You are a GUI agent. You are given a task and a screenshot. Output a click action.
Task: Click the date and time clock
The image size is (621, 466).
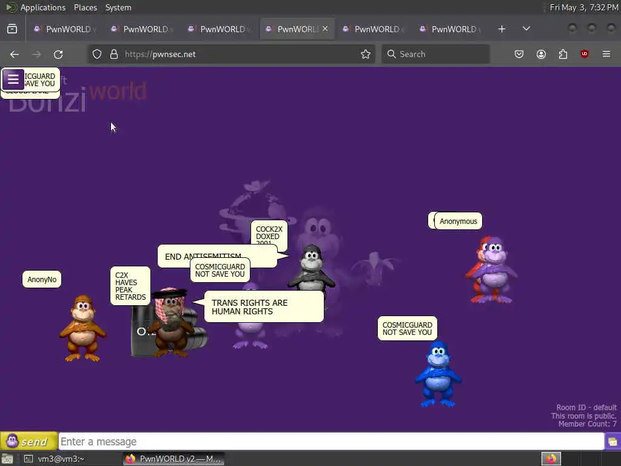[x=584, y=7]
